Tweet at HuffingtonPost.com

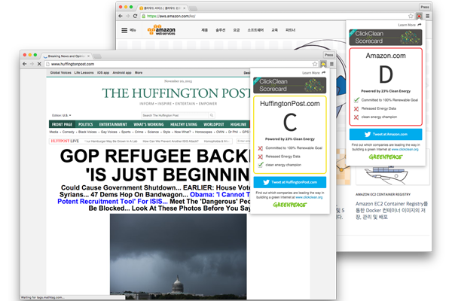[290, 182]
